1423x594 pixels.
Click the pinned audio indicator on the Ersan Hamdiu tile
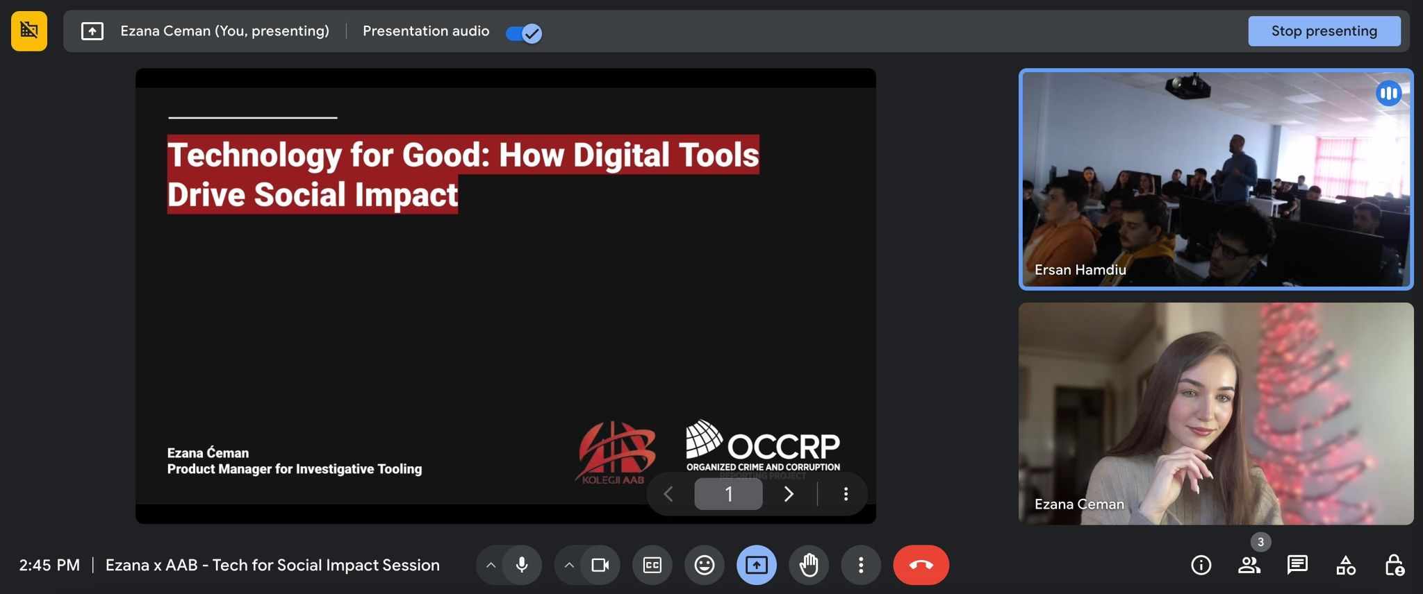1388,93
